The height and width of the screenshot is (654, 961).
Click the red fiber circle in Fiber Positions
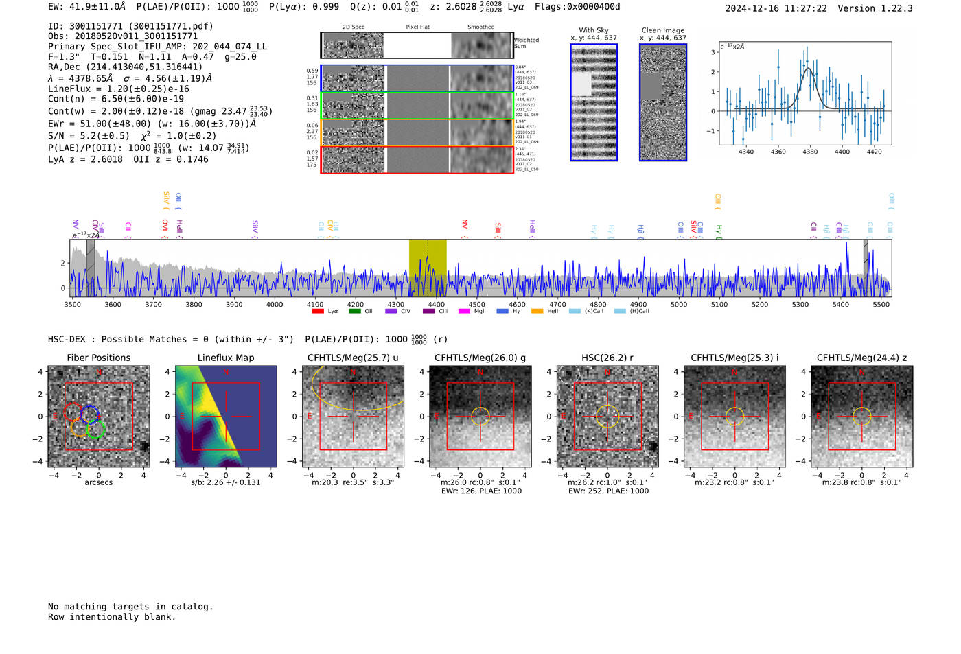(x=73, y=412)
